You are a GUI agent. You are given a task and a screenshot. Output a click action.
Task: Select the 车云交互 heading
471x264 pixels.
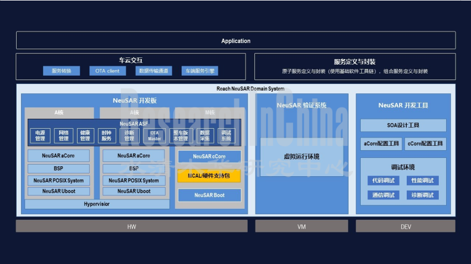click(131, 60)
